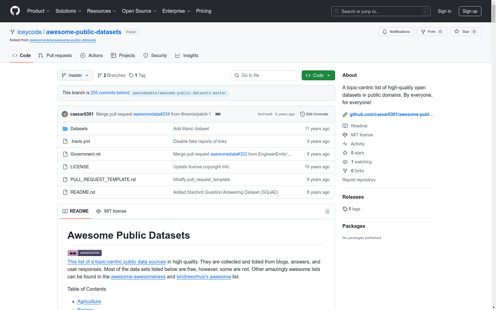Select the README tab
This screenshot has width=496, height=310.
point(76,211)
